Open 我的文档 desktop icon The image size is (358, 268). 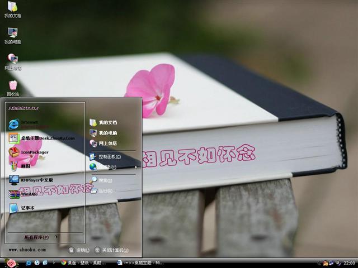coord(13,9)
